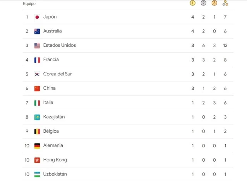Click the gold medal column icon
Screen dimensions: 247x181
(192, 3)
